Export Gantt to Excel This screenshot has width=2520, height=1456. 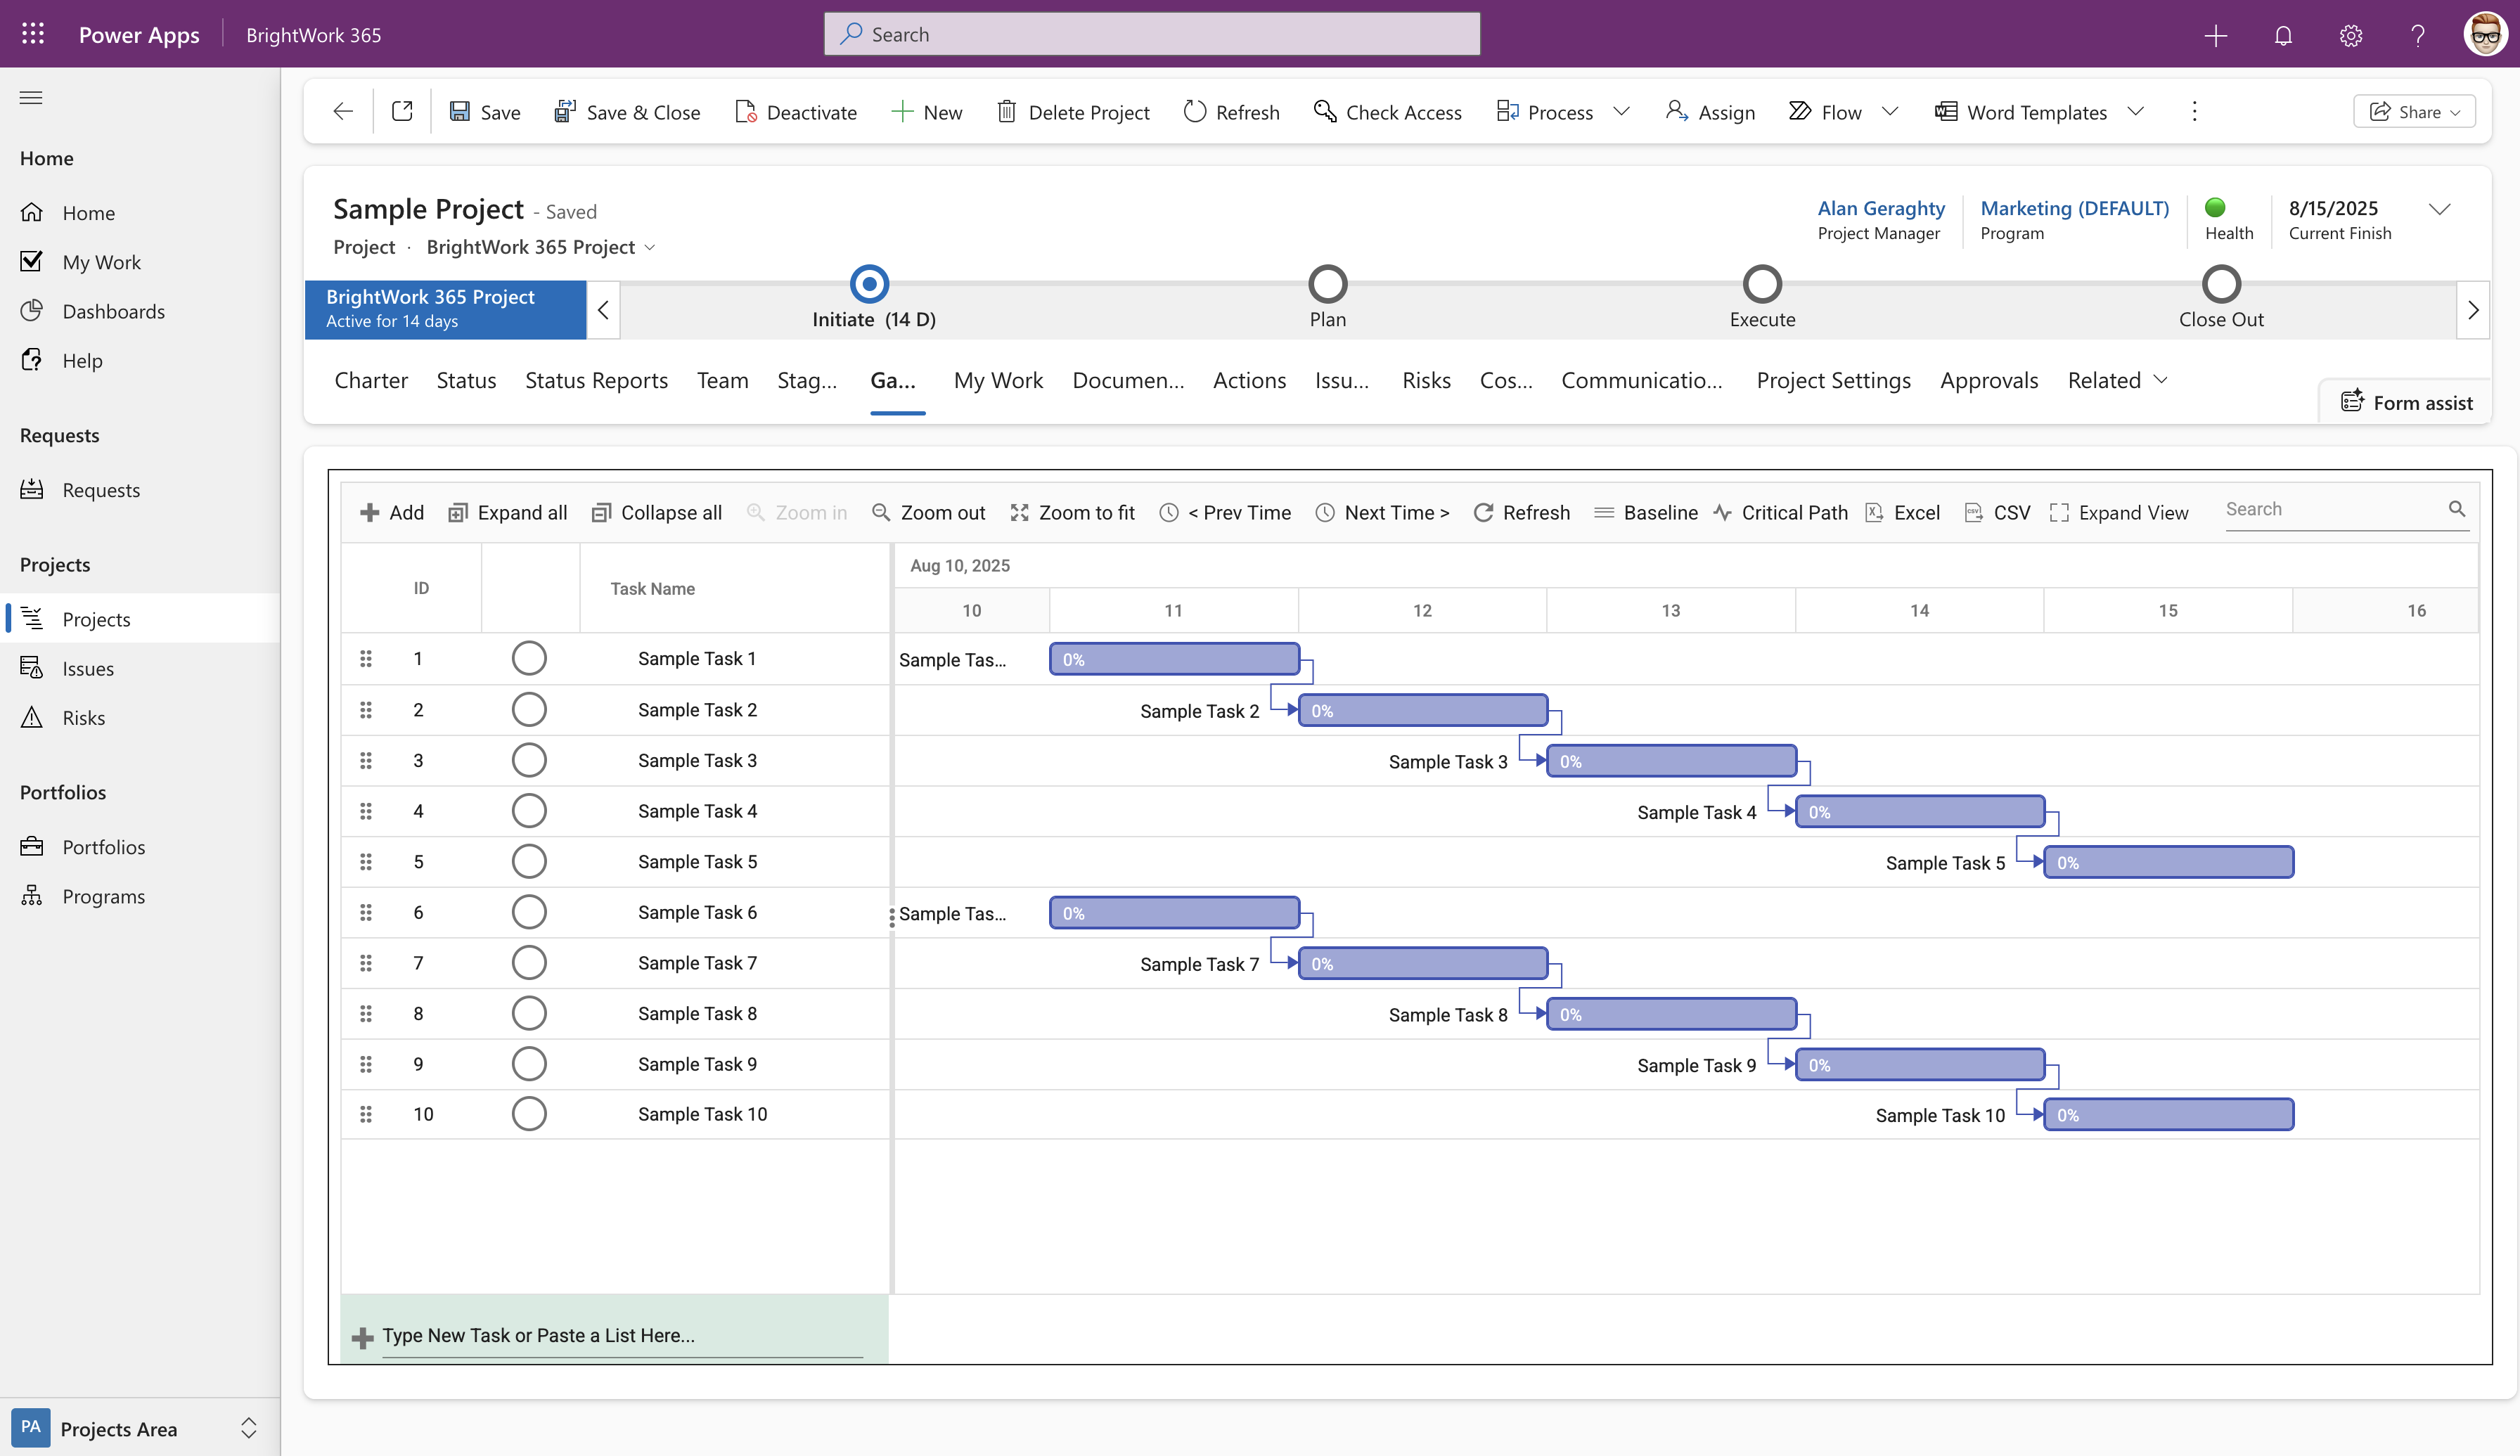(x=1902, y=512)
